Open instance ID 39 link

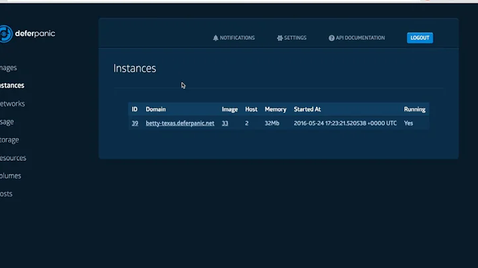click(x=135, y=123)
